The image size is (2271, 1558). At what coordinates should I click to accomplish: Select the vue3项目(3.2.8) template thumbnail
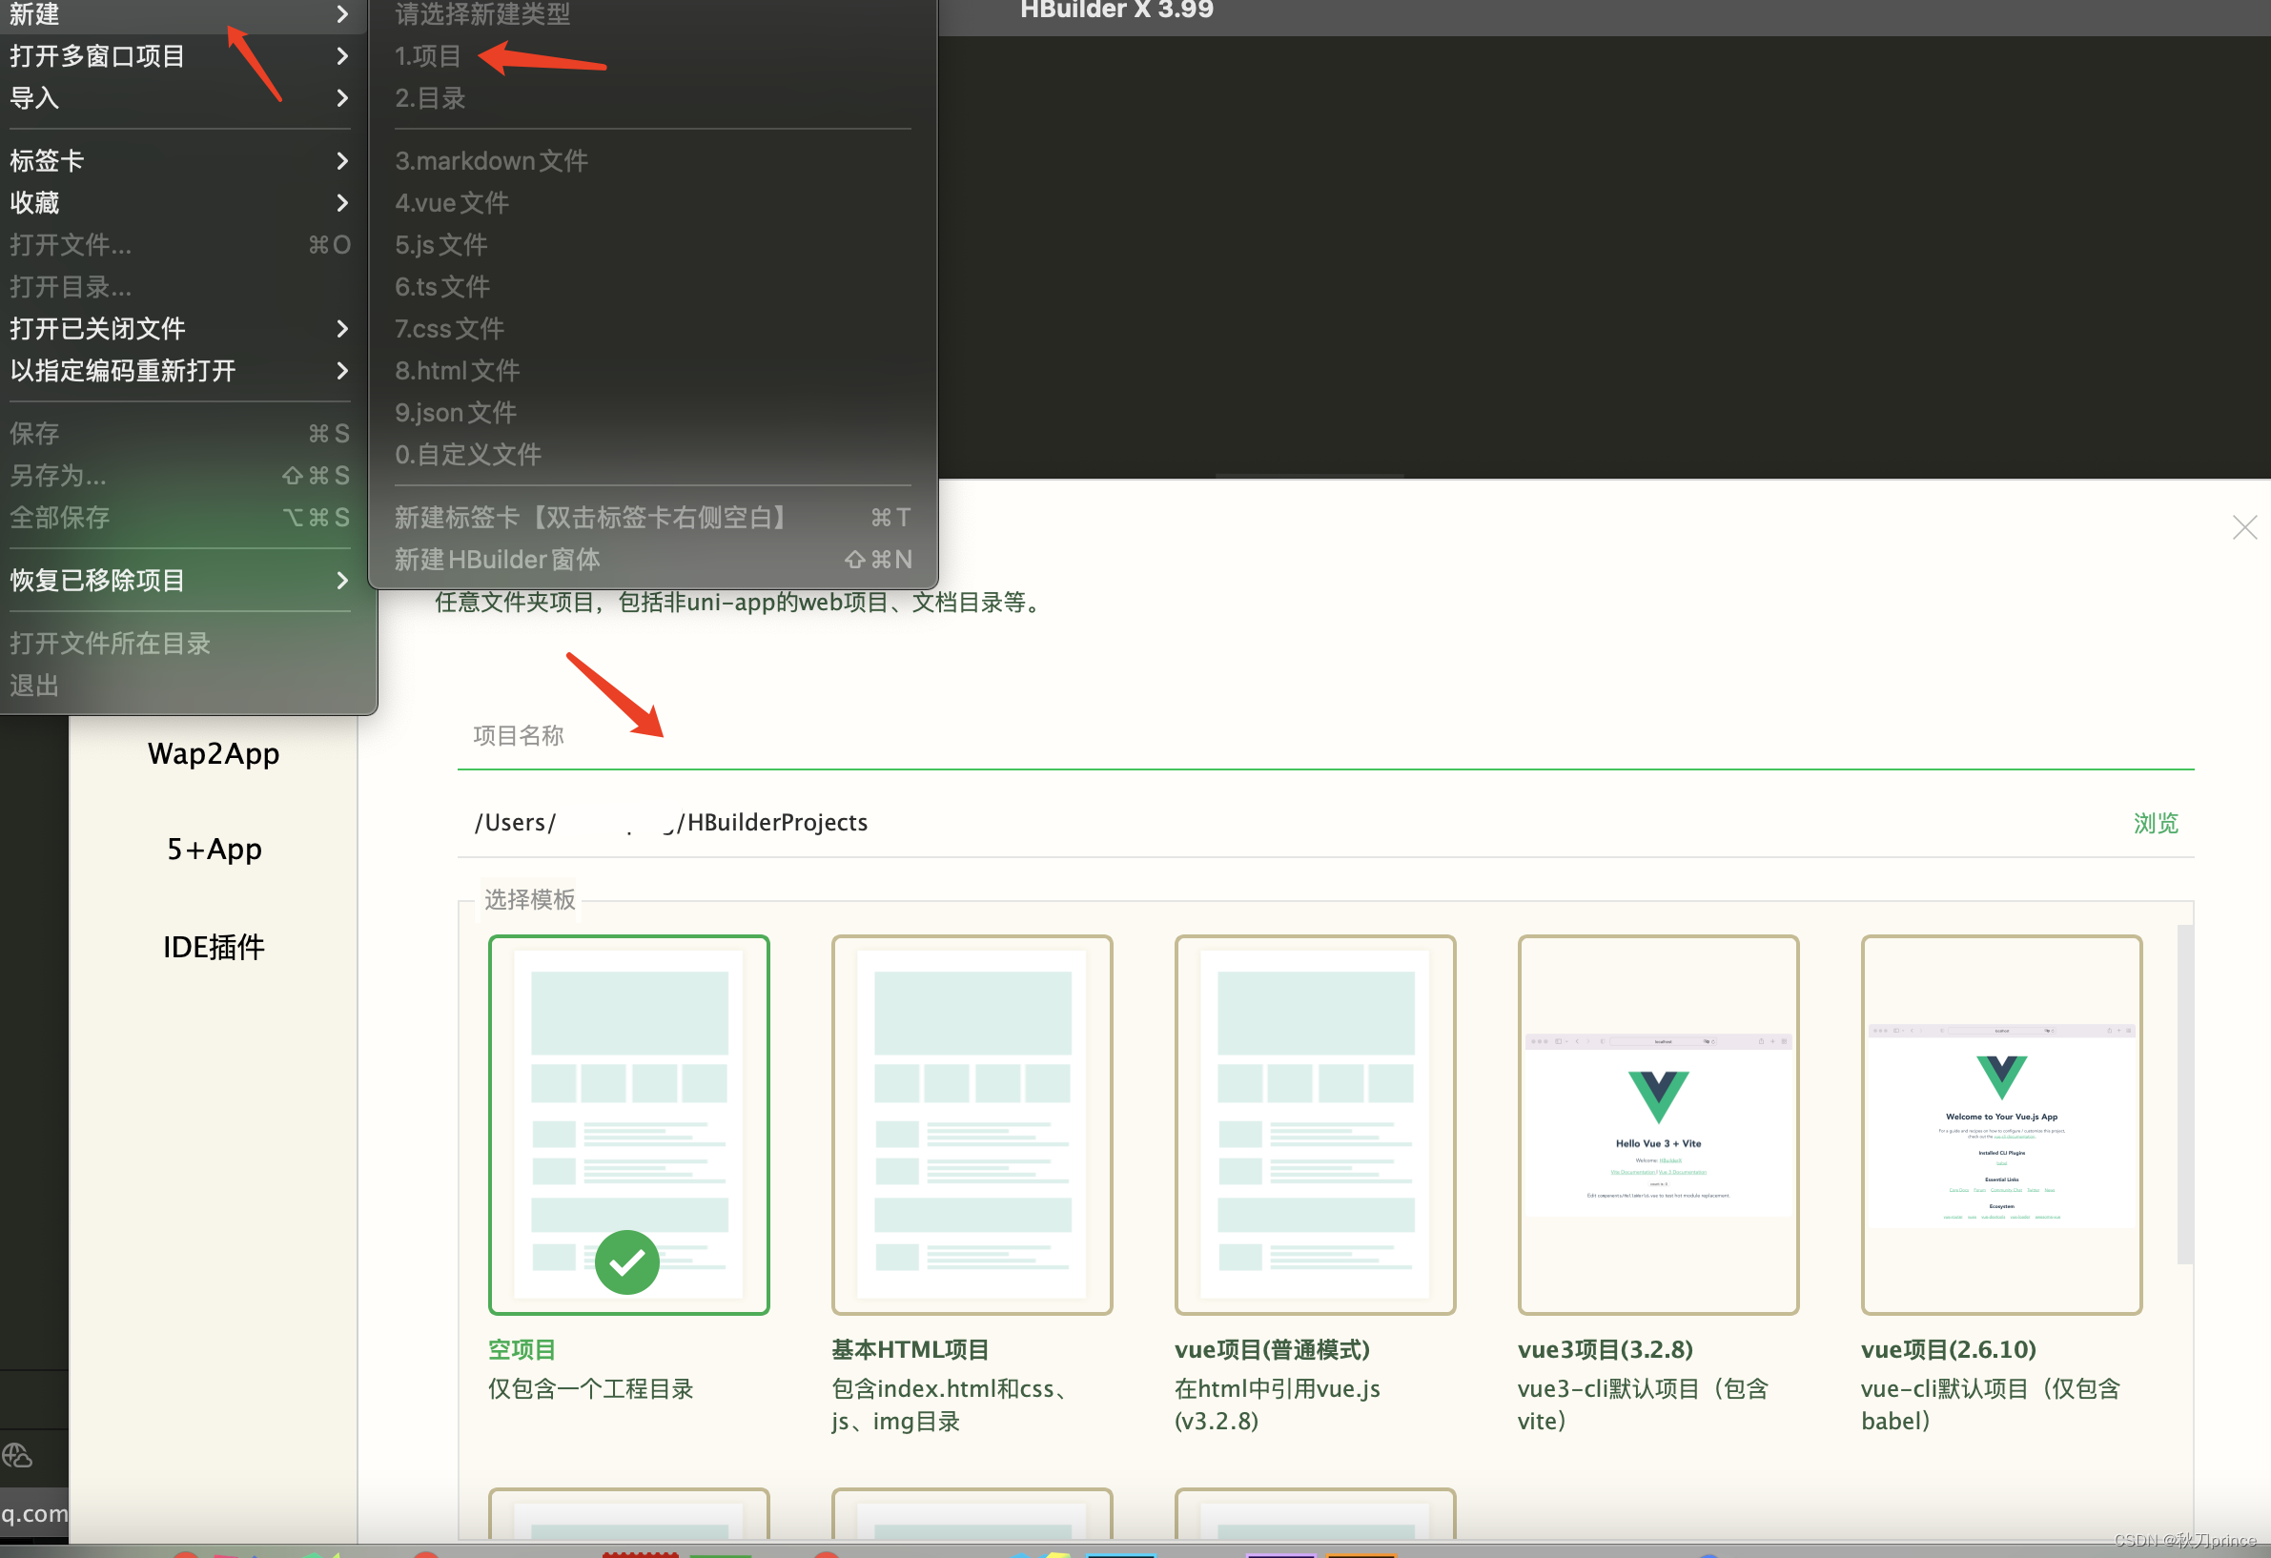1658,1125
